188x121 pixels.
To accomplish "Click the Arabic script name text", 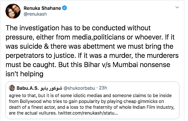I will click(x=51, y=88).
